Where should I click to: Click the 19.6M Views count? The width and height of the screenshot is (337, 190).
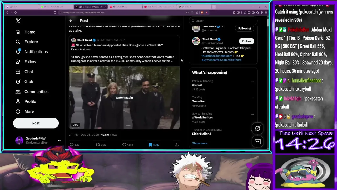109,135
